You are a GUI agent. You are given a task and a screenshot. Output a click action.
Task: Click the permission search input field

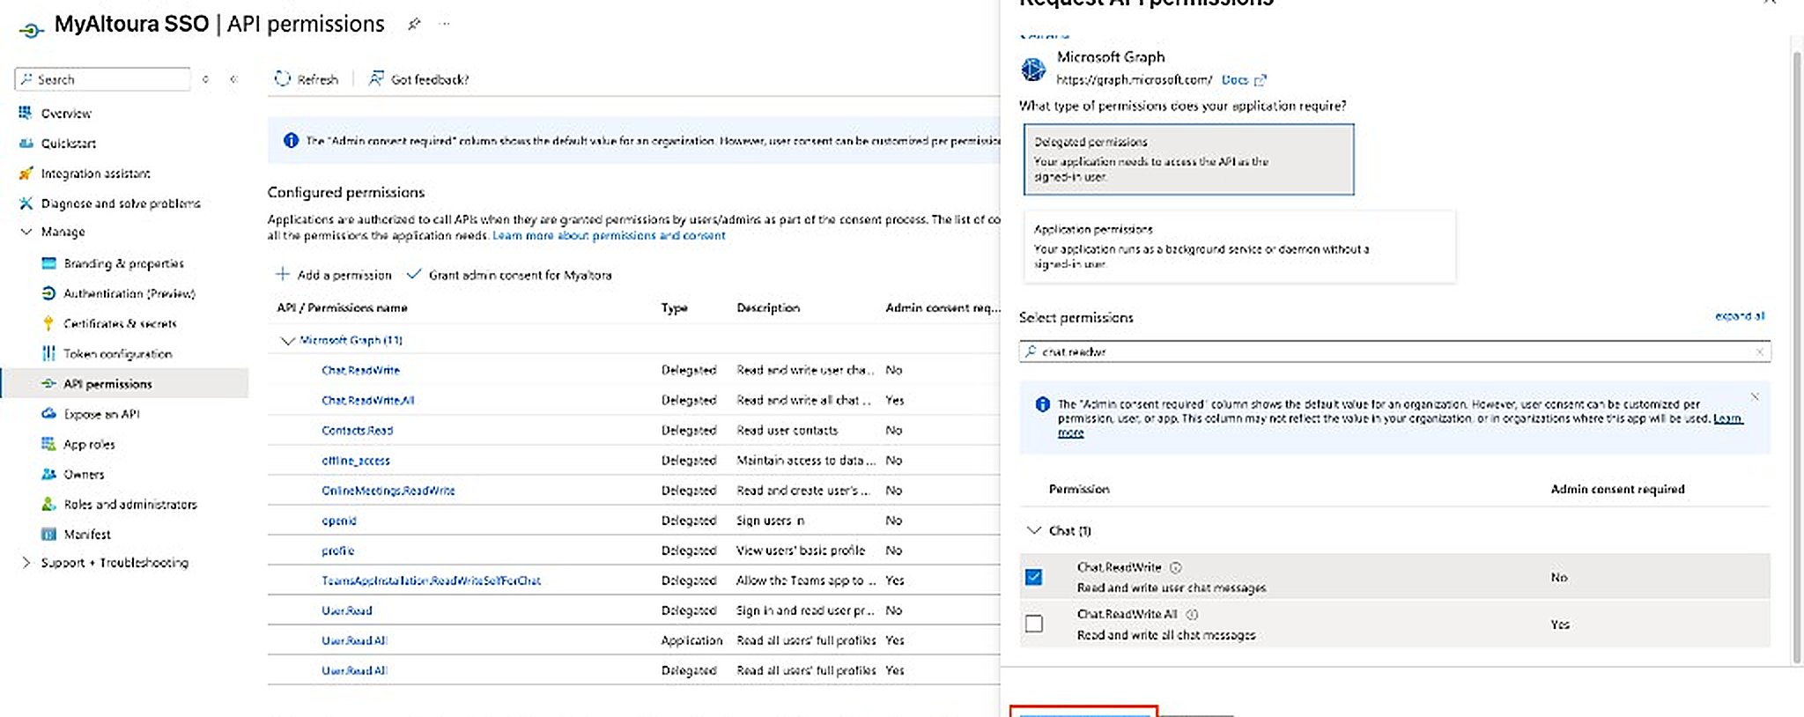pos(1394,351)
